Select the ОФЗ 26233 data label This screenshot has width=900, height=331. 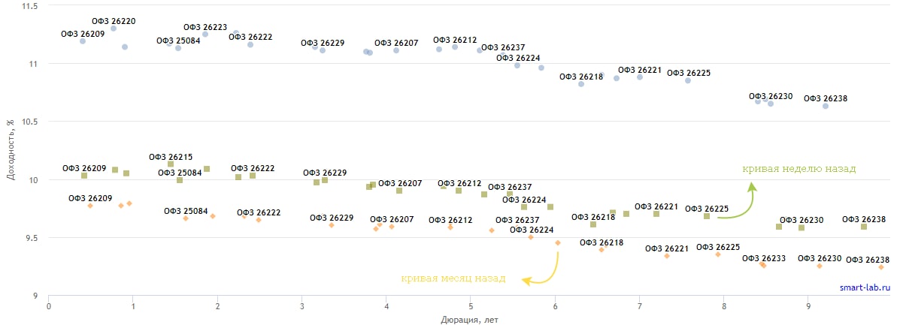764,258
